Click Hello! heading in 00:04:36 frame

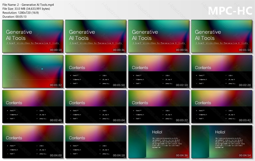pyautogui.click(x=157, y=132)
